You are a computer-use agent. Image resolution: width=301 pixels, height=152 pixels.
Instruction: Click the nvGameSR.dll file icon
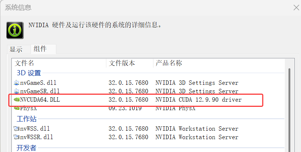pos(17,91)
